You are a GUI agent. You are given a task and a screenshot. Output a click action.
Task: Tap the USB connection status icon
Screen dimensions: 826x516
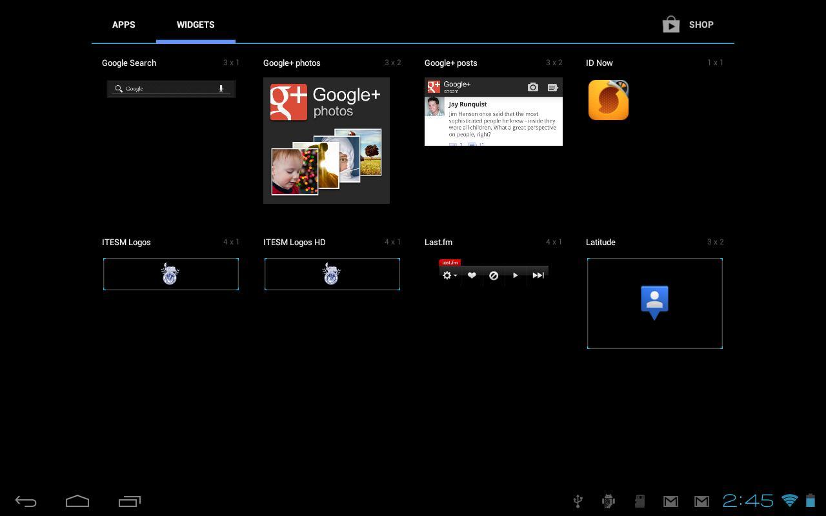click(x=578, y=501)
